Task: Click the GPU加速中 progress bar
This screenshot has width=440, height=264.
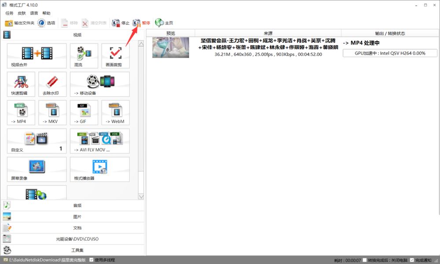Action: (390, 53)
